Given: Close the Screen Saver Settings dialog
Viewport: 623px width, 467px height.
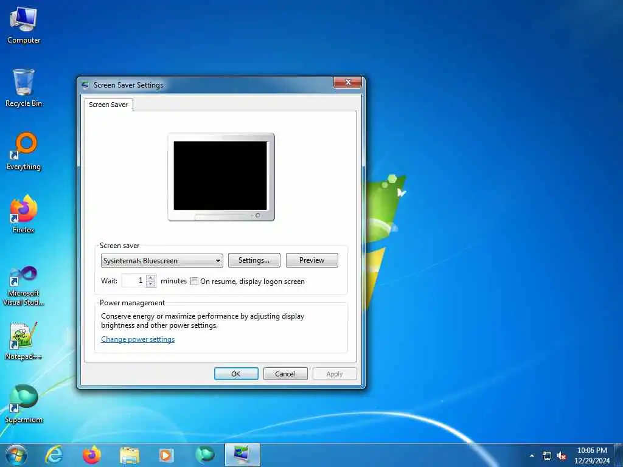Looking at the screenshot, I should [347, 82].
